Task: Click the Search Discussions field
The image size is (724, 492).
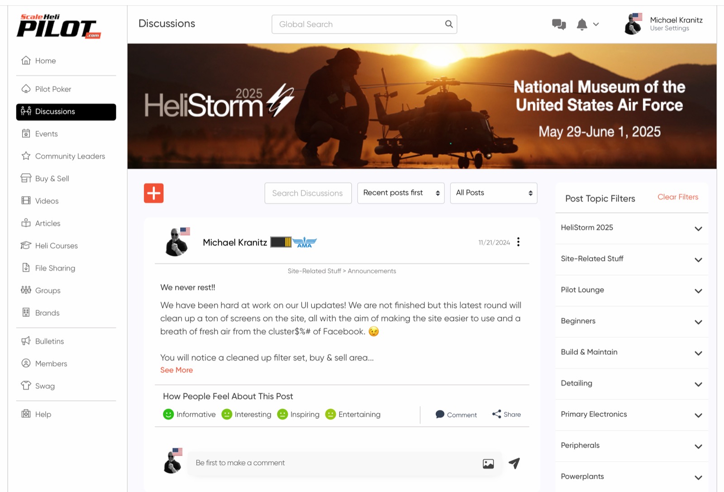Action: pos(308,193)
